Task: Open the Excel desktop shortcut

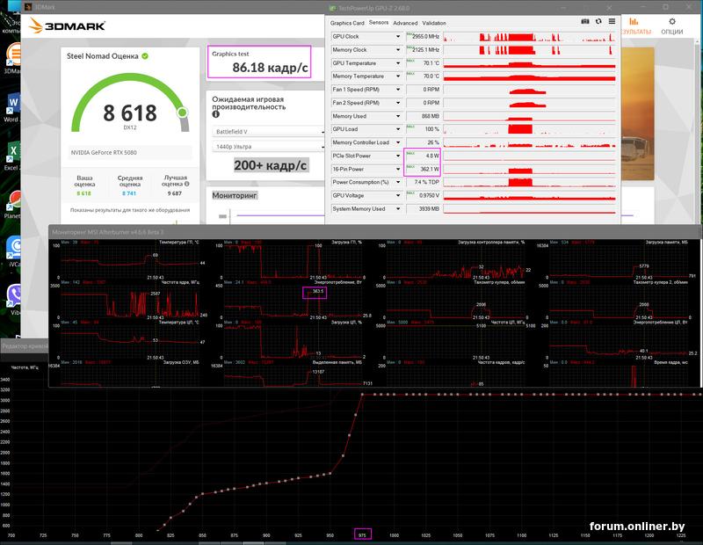Action: click(x=12, y=152)
